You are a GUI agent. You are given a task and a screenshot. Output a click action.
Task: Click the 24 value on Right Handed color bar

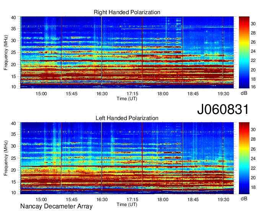tap(253, 51)
